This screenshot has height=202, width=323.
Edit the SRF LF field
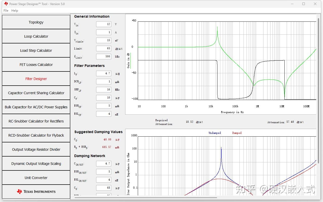[x=104, y=90]
